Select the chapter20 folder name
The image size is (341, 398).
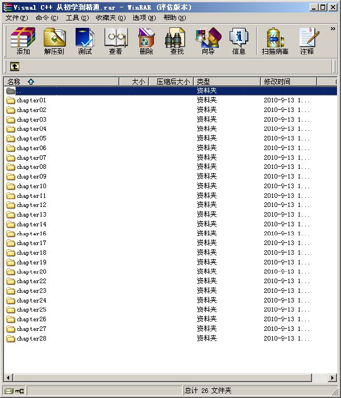(31, 272)
